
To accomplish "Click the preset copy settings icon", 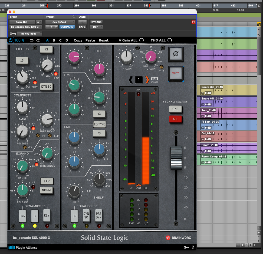I will click(56, 27).
